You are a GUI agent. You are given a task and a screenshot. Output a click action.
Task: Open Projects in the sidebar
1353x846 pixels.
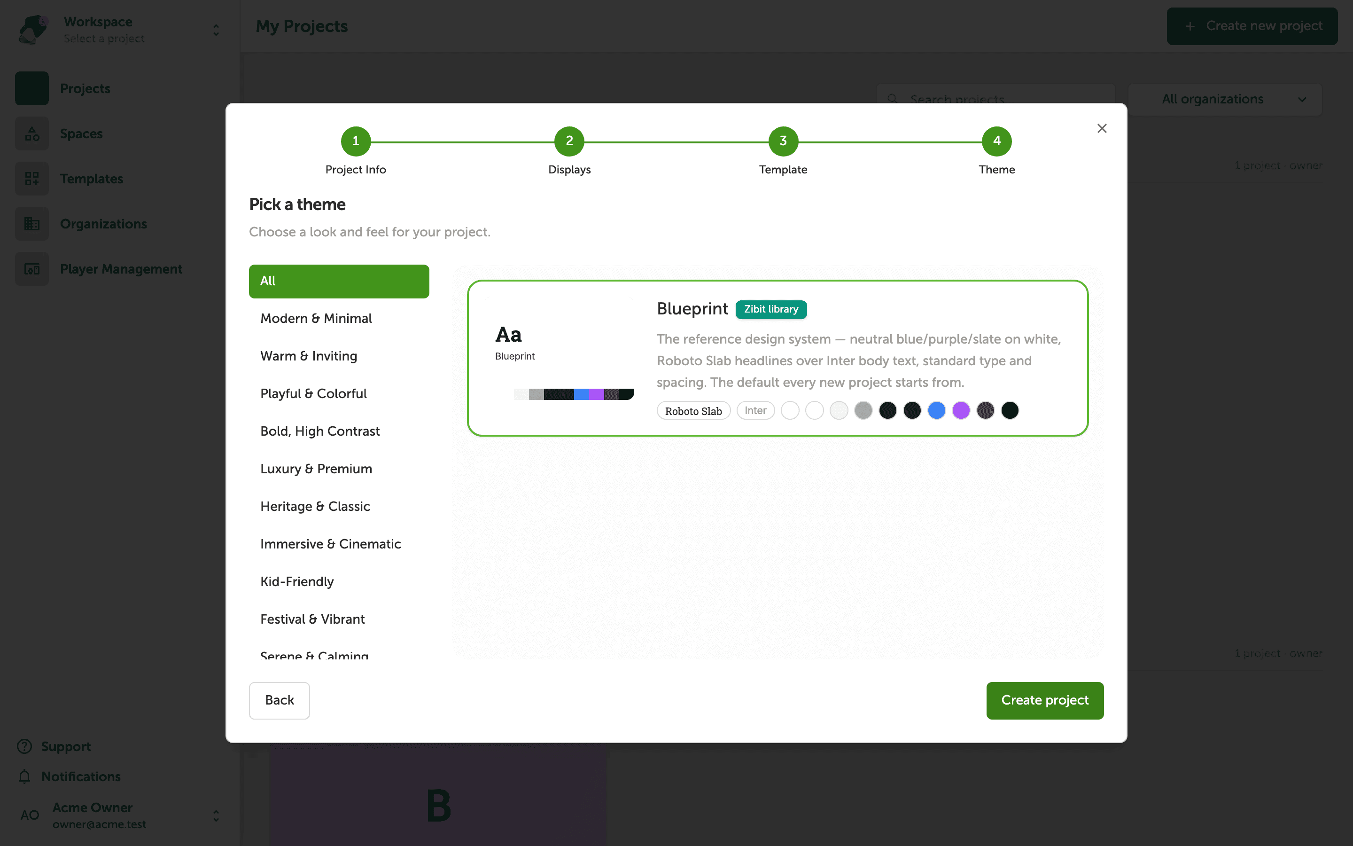[x=120, y=88]
